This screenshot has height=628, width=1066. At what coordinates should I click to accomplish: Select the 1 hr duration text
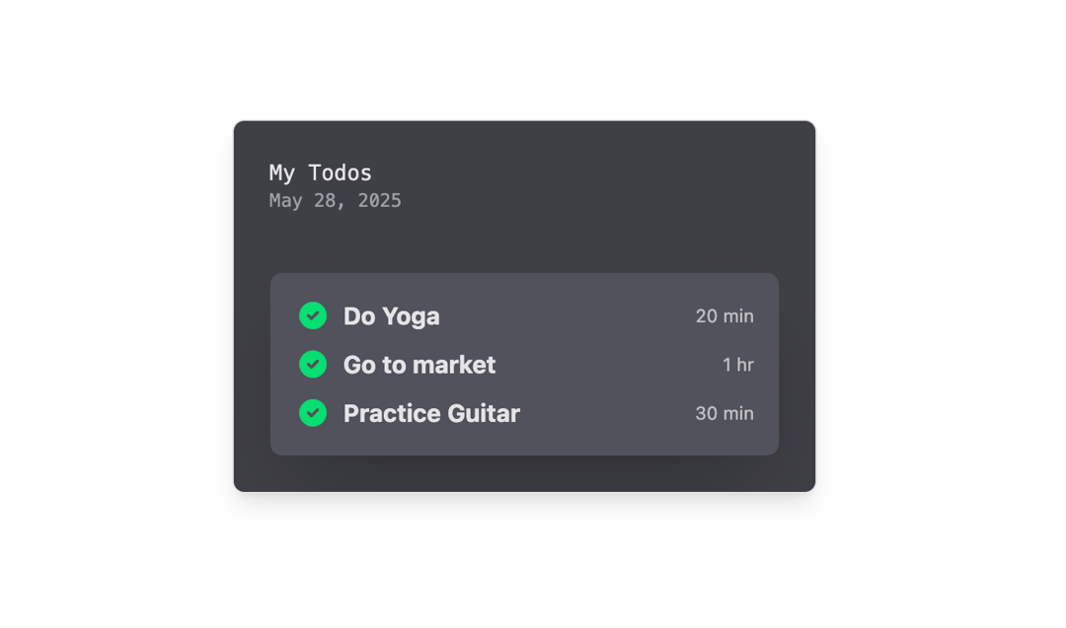(x=737, y=365)
